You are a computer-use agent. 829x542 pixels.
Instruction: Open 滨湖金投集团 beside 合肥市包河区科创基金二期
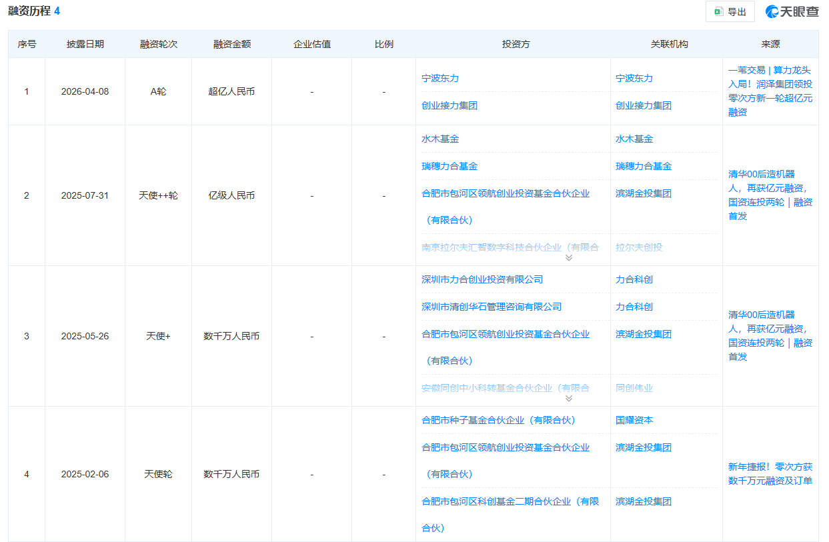click(x=644, y=501)
